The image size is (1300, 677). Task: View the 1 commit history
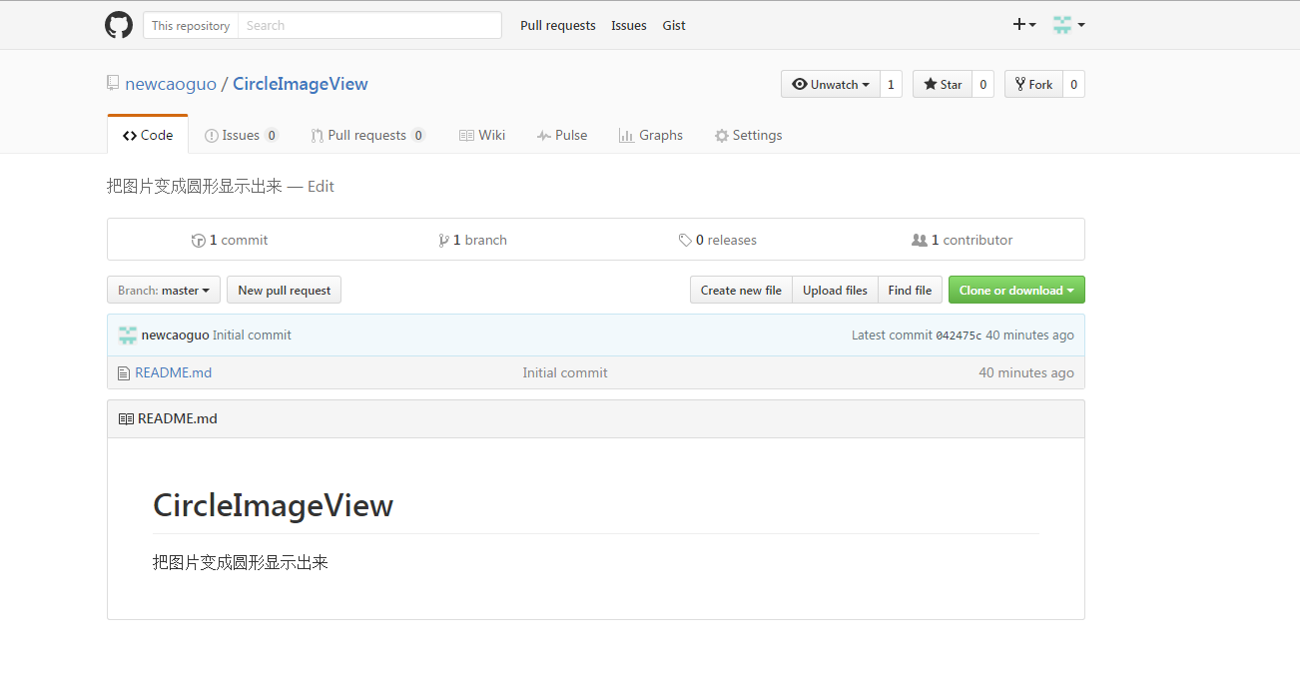pyautogui.click(x=230, y=241)
